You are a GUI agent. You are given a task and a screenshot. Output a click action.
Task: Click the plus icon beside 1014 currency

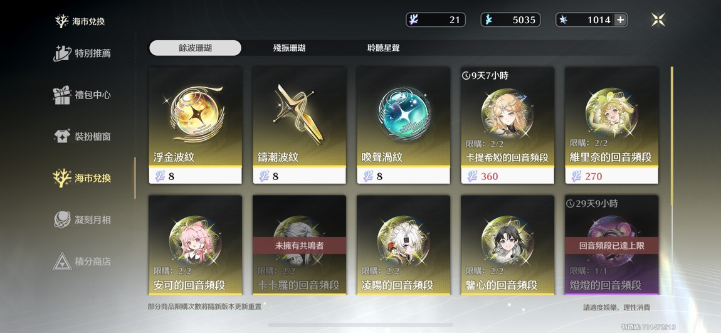620,20
